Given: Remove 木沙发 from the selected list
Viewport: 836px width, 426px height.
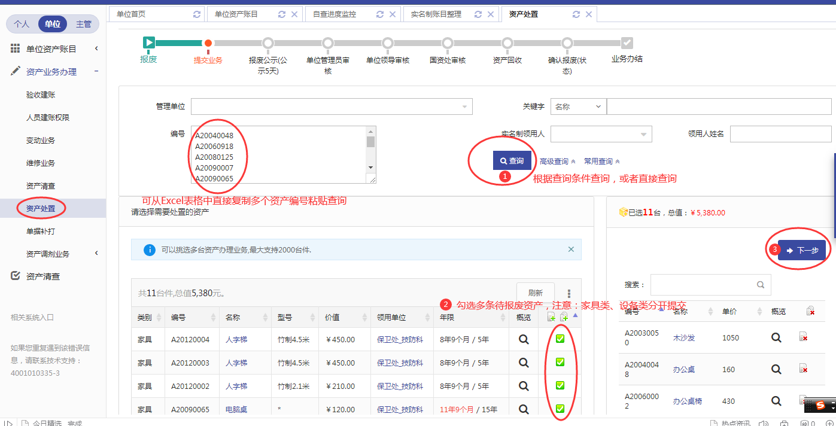Looking at the screenshot, I should point(804,337).
